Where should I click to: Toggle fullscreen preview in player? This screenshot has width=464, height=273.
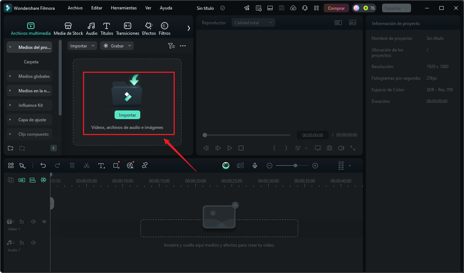tap(353, 148)
